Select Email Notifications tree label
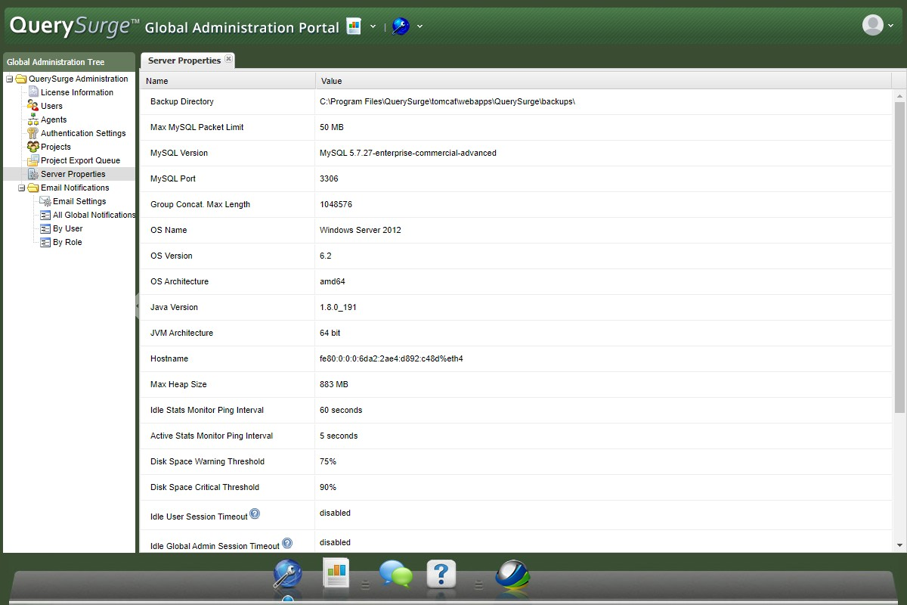907x605 pixels. tap(75, 188)
